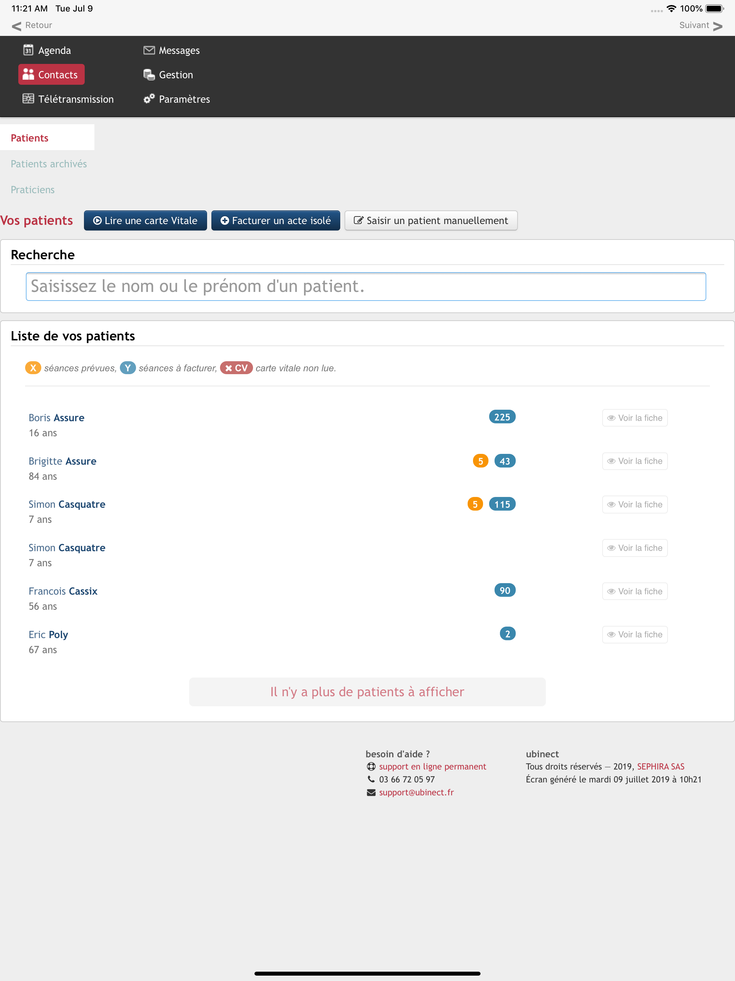
Task: Click Lire une carte Vitale button
Action: tap(145, 220)
